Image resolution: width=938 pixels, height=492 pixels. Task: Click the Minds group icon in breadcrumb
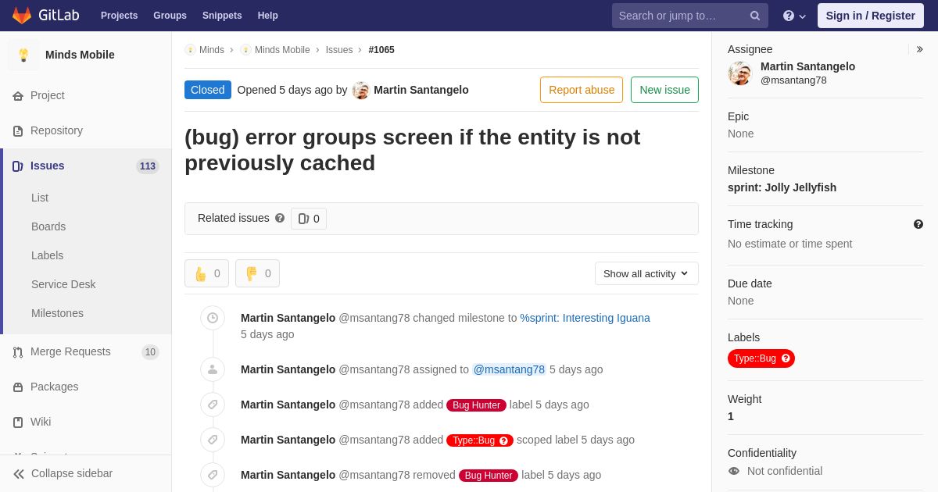click(x=190, y=50)
